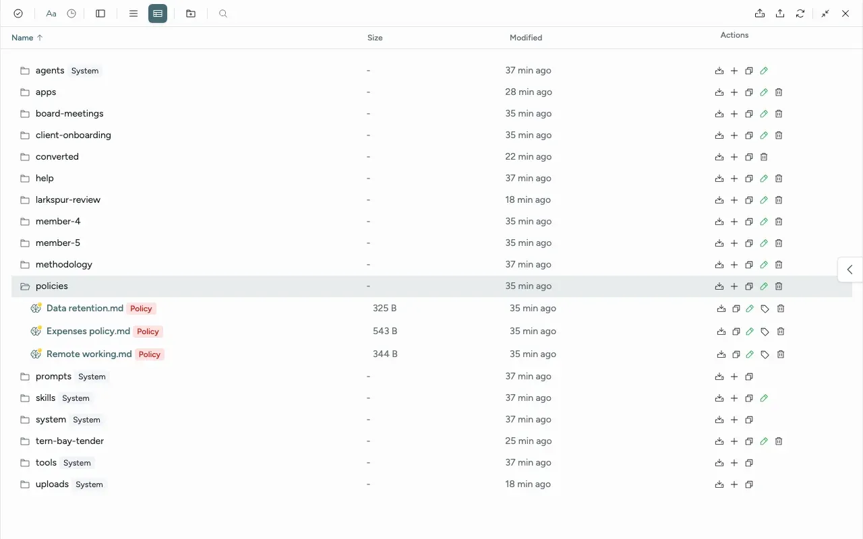This screenshot has height=539, width=863.
Task: Switch to the plain list view
Action: [x=133, y=13]
